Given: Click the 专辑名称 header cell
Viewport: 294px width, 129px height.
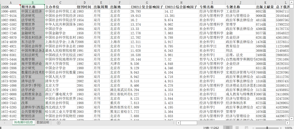Looking at the screenshot, I should point(212,7).
